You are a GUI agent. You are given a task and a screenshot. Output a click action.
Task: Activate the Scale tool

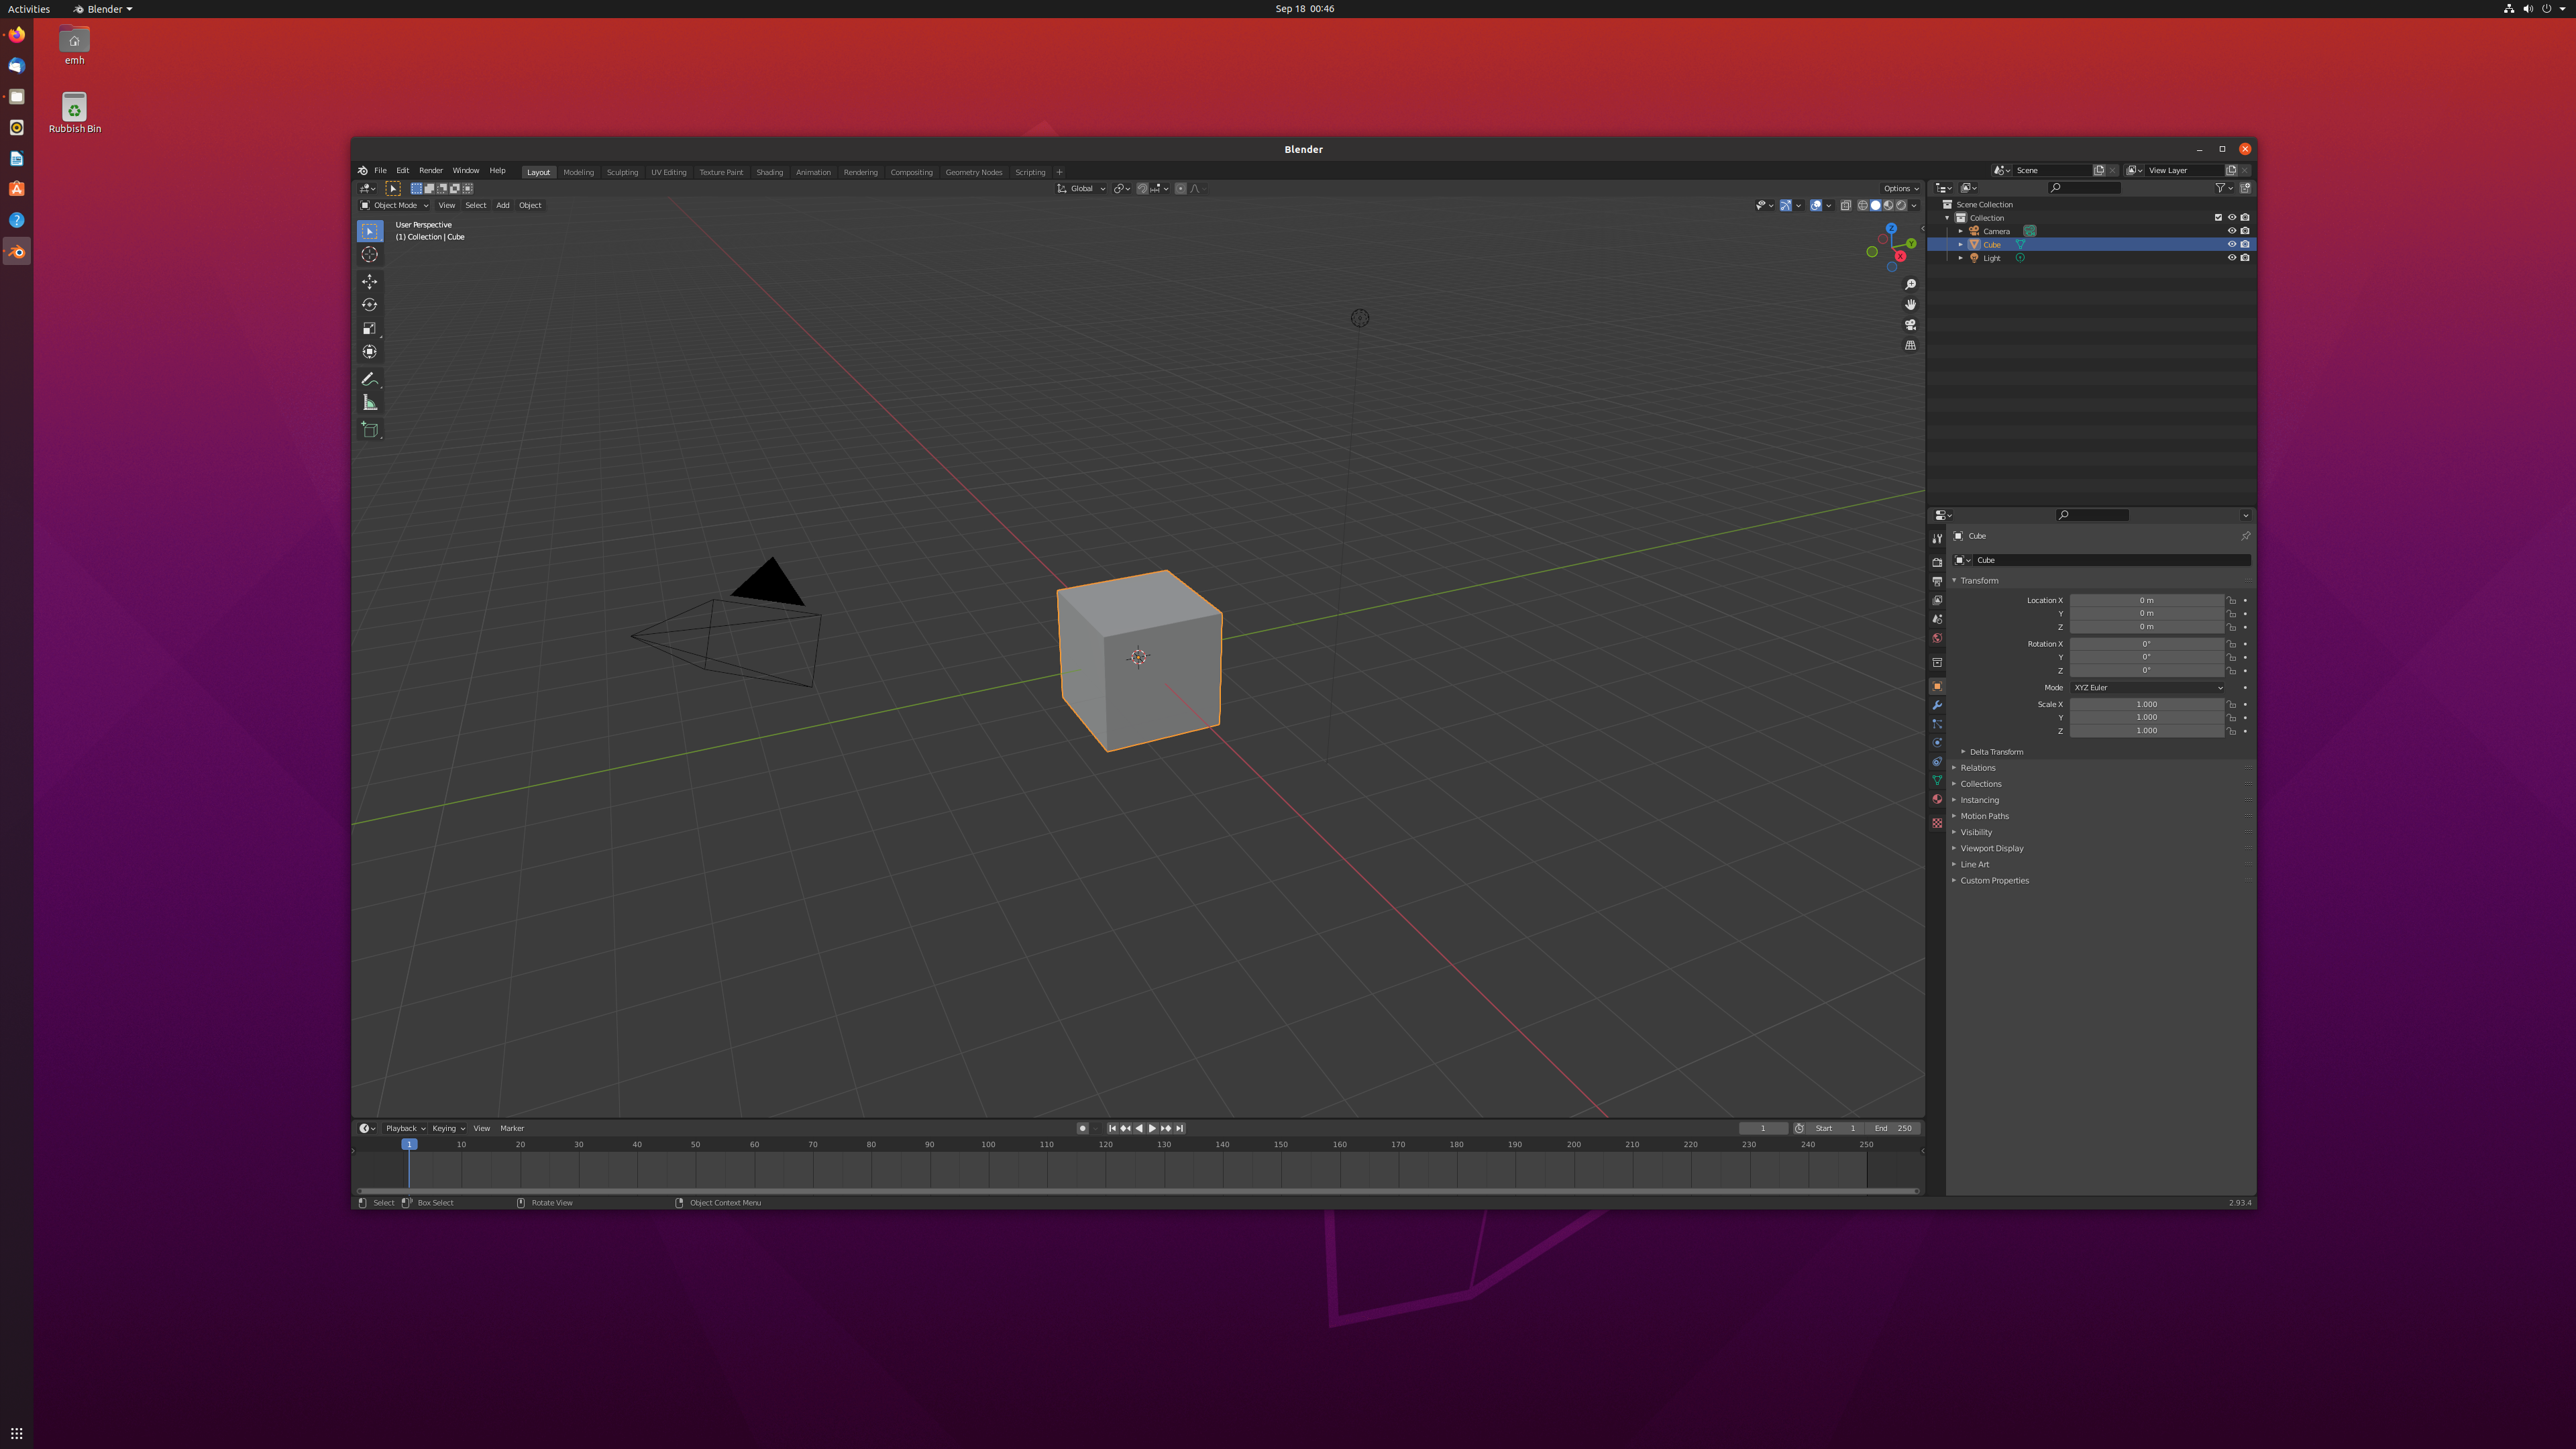pyautogui.click(x=370, y=328)
